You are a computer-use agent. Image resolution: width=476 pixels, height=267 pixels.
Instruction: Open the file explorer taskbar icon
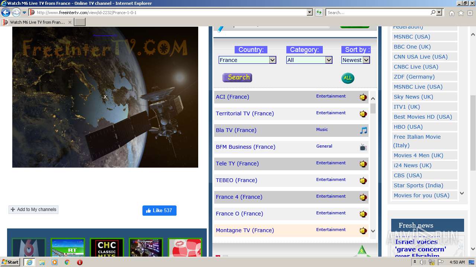tap(42, 262)
